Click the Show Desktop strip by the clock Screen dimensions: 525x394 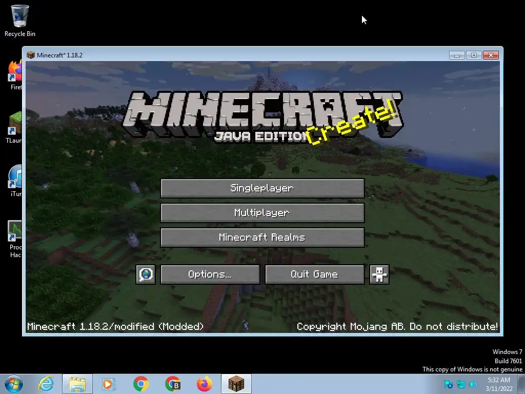pyautogui.click(x=521, y=384)
